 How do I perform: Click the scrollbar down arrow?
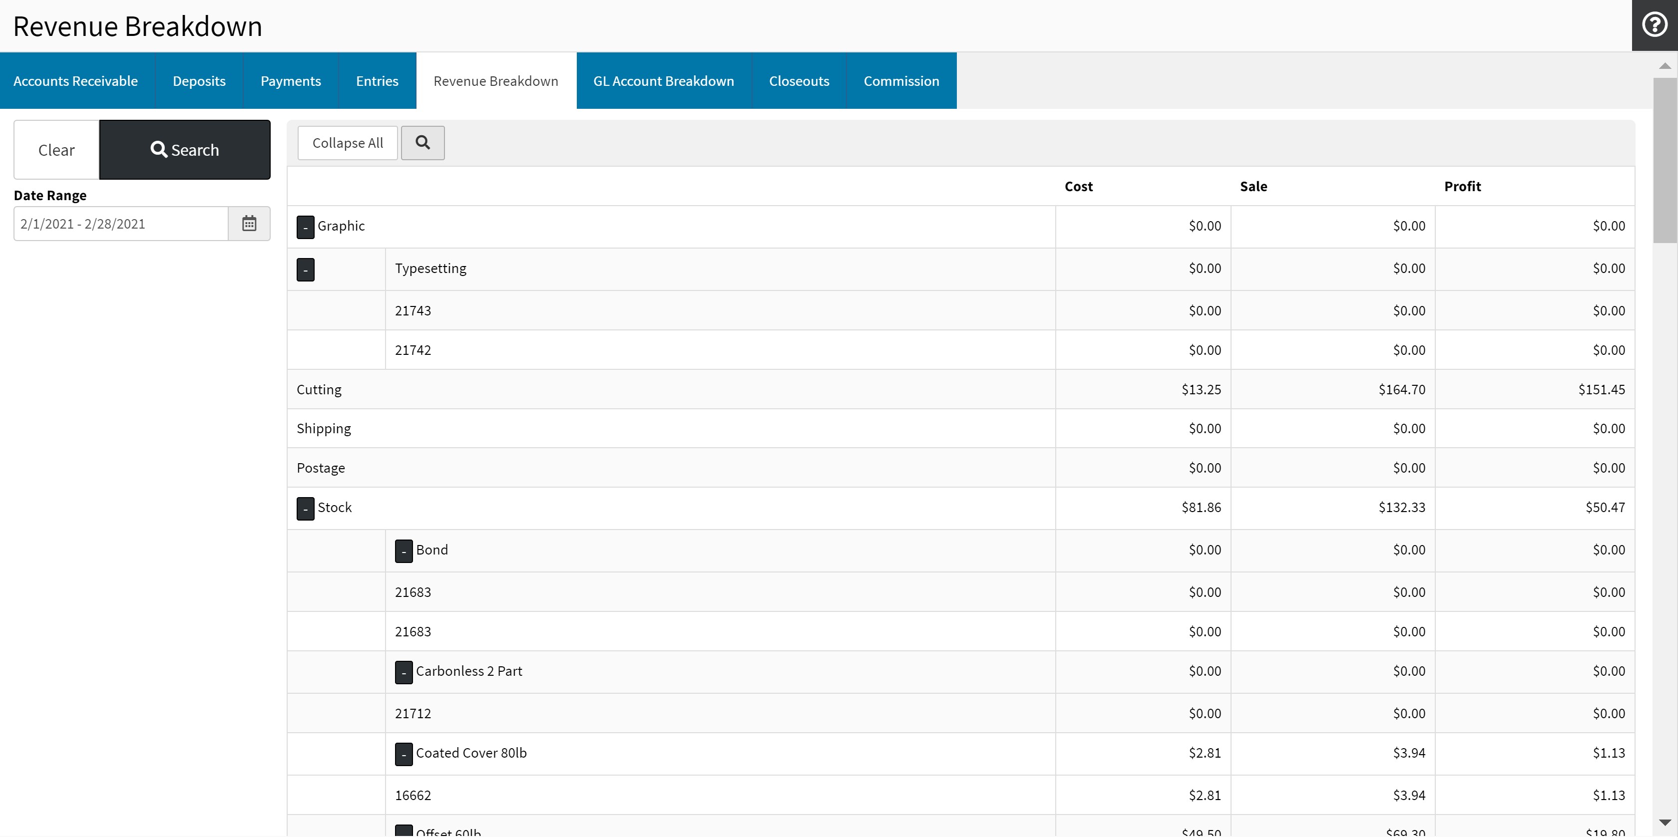coord(1665,823)
